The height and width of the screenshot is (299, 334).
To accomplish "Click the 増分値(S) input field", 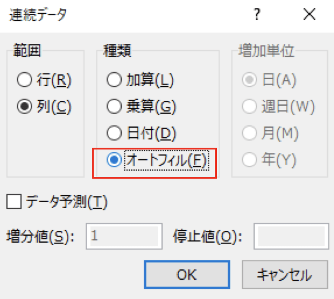I will click(x=124, y=236).
